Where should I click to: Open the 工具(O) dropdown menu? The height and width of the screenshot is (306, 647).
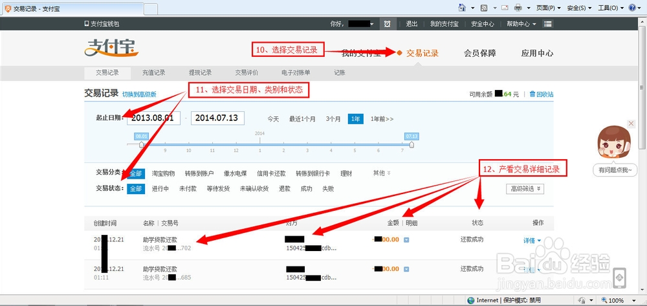(611, 8)
